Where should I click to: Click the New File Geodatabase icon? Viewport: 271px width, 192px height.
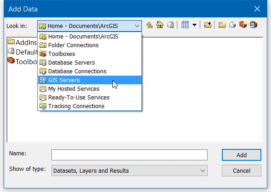tap(232, 25)
